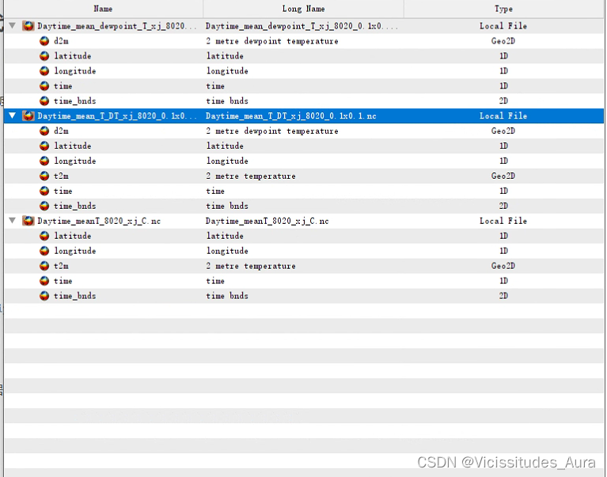
Task: Select d2m variable in dewpoint file
Action: 61,41
